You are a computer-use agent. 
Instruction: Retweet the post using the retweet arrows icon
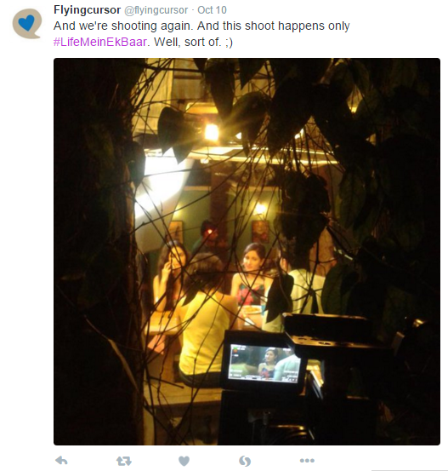[x=123, y=461]
